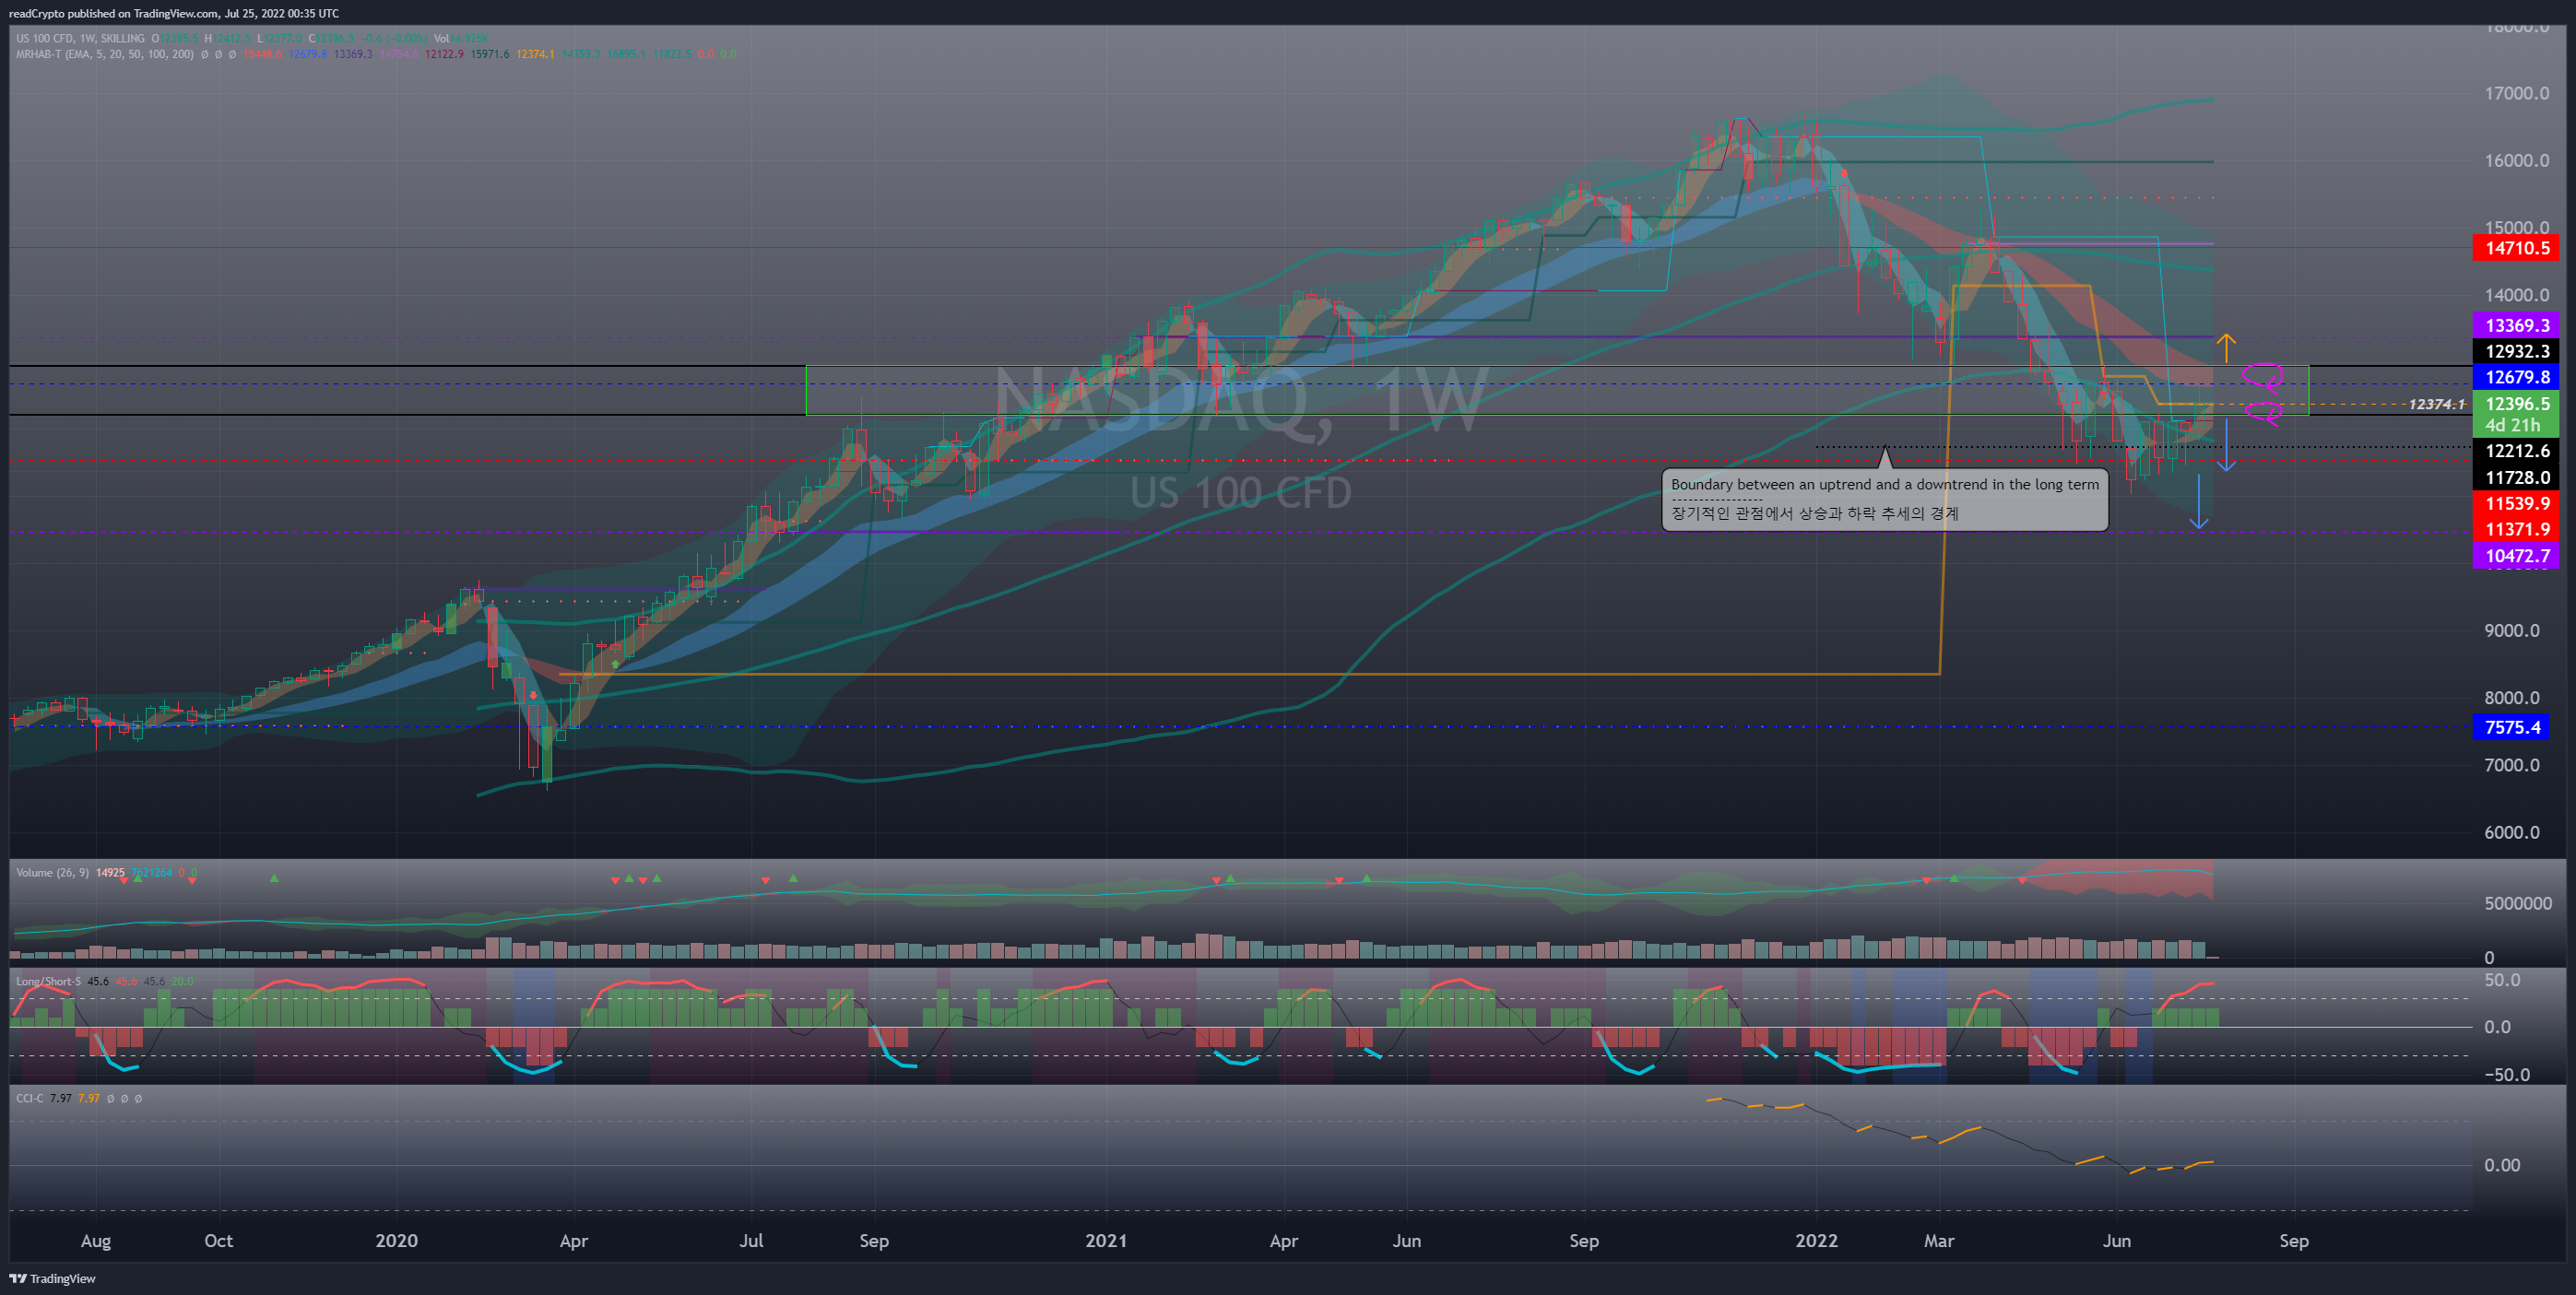This screenshot has width=2576, height=1295.
Task: Select the black 12212.6 price label
Action: tap(2516, 451)
